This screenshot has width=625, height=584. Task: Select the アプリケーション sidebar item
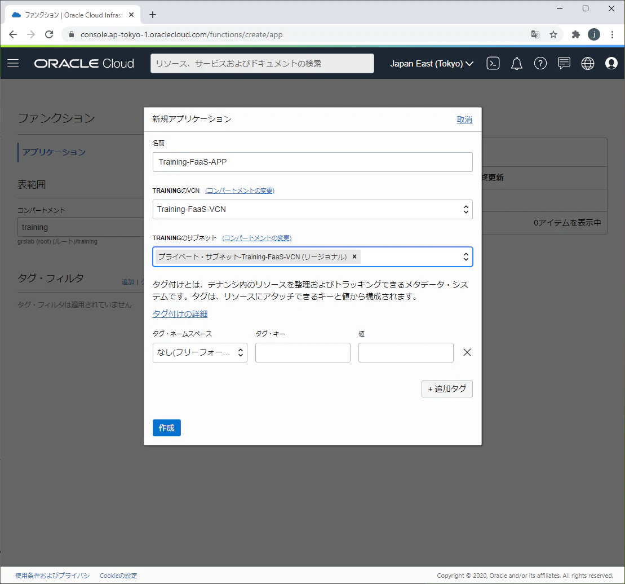point(54,152)
